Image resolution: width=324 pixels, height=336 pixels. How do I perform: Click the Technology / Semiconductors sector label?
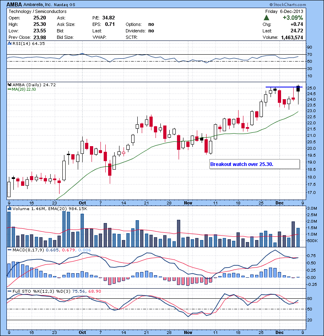point(38,11)
